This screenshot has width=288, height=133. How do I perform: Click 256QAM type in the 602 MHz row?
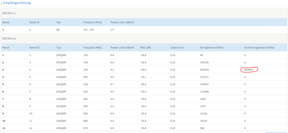coord(61,77)
